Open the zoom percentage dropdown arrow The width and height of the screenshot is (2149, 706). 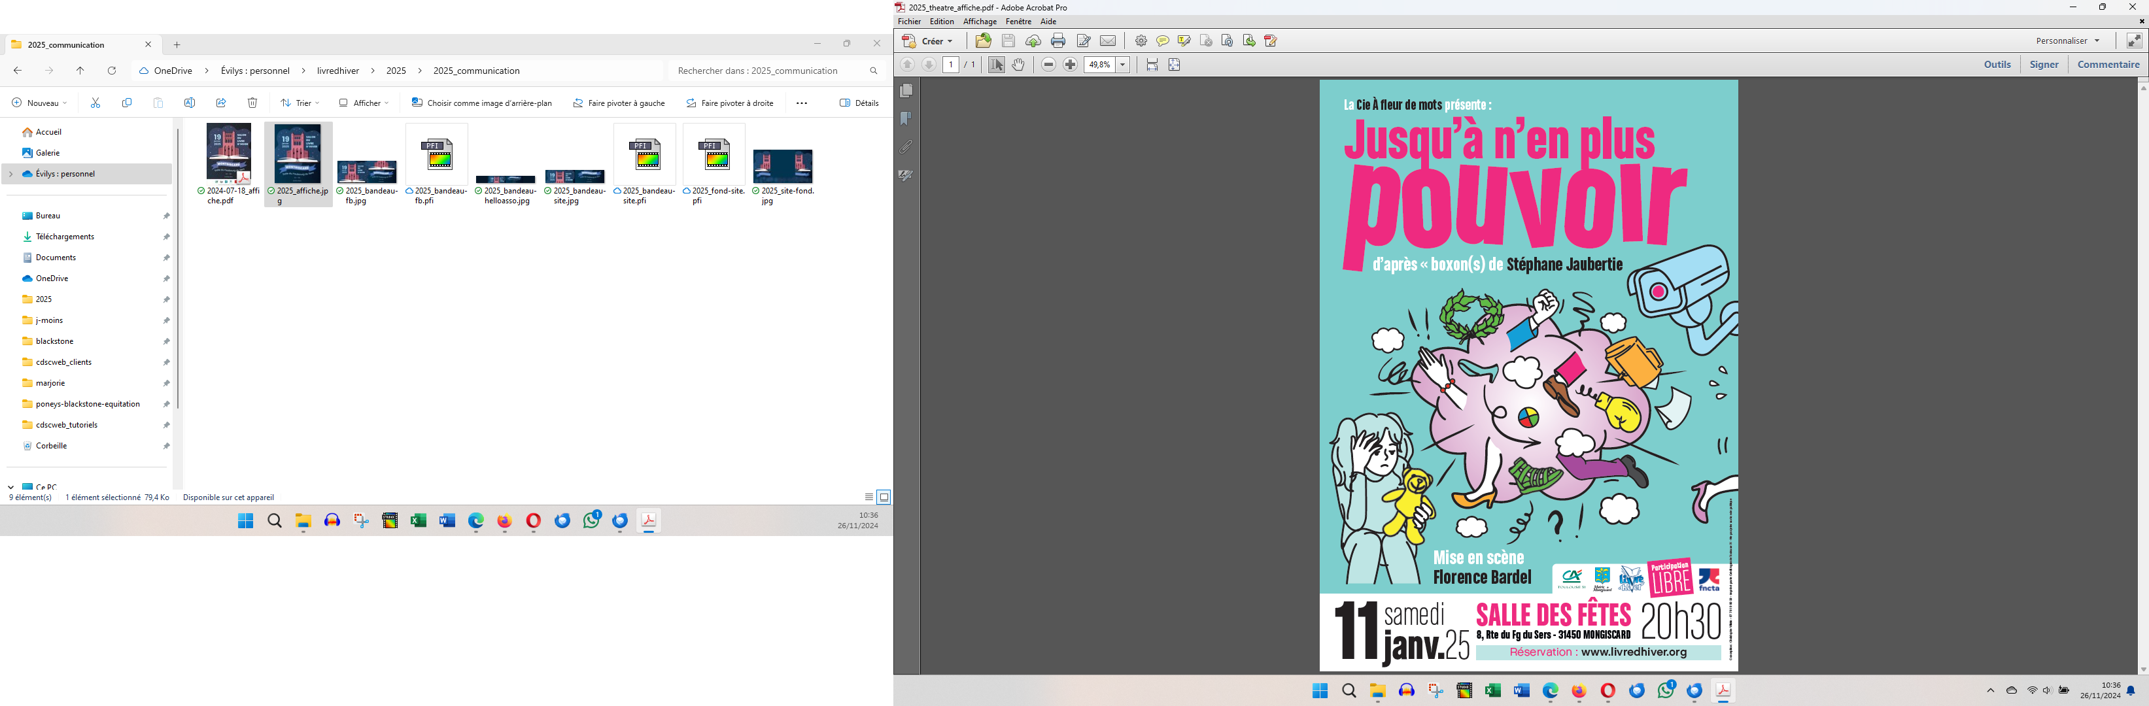click(x=1123, y=65)
